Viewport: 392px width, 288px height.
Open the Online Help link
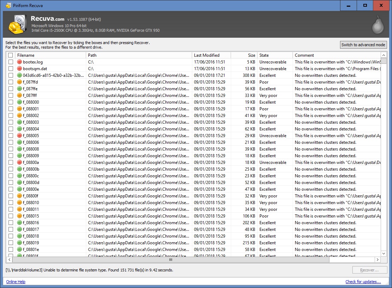[x=16, y=282]
